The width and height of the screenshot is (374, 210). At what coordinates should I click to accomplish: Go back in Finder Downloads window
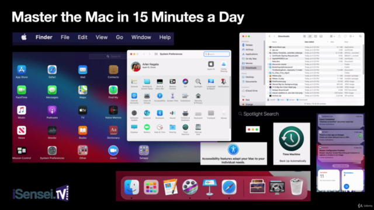(x=269, y=36)
